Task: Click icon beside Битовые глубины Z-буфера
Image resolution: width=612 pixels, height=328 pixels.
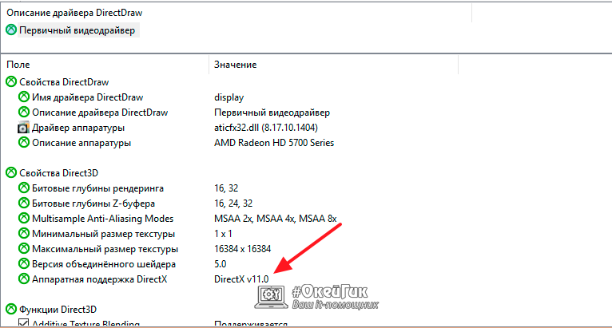Action: click(x=24, y=204)
